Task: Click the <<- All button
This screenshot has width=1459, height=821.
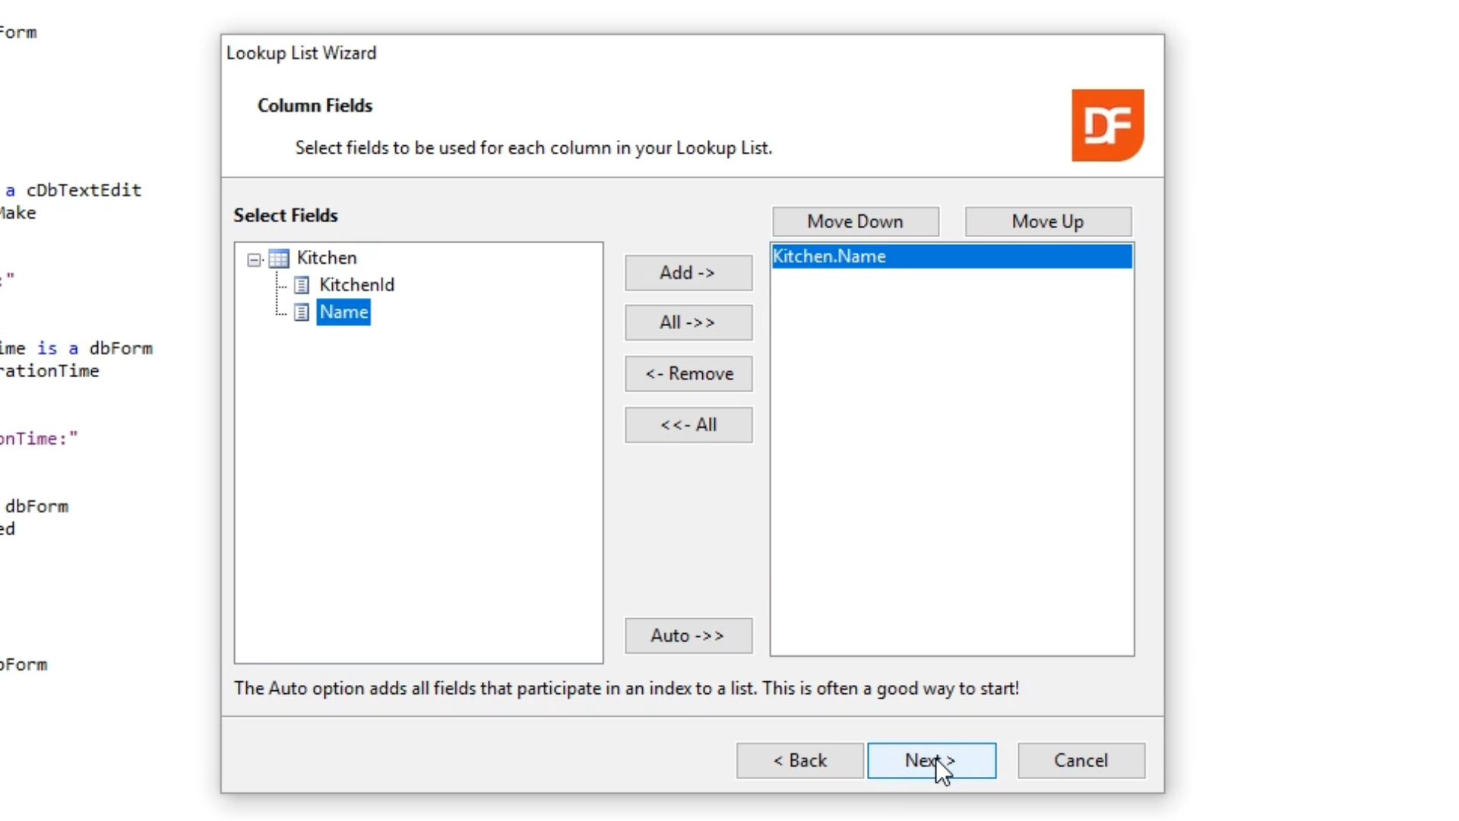Action: point(688,425)
